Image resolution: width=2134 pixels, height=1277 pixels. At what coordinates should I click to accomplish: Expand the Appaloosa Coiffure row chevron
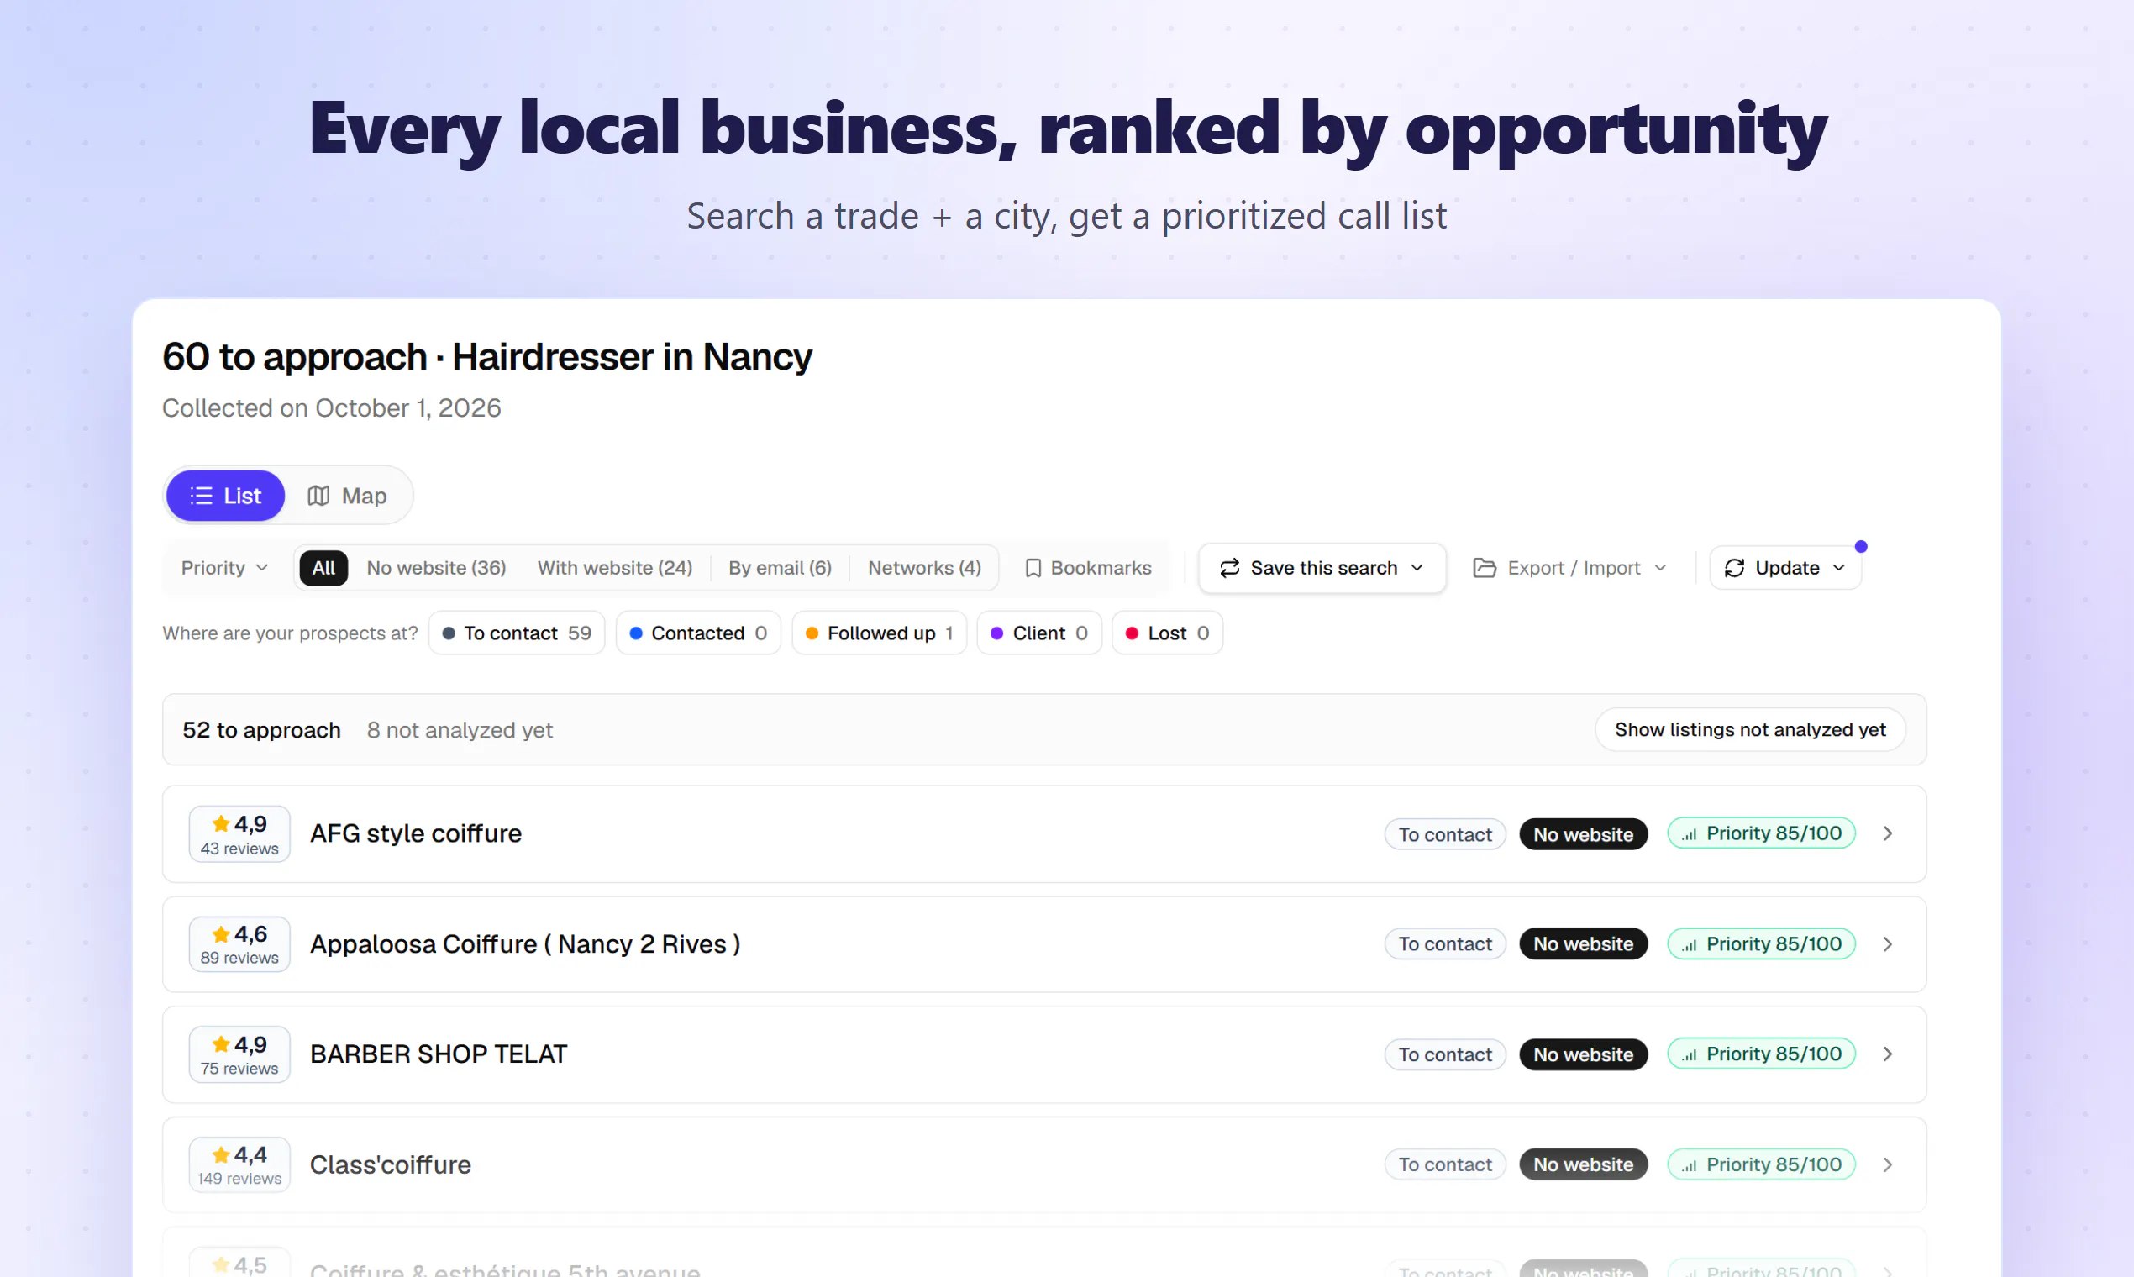pyautogui.click(x=1887, y=944)
